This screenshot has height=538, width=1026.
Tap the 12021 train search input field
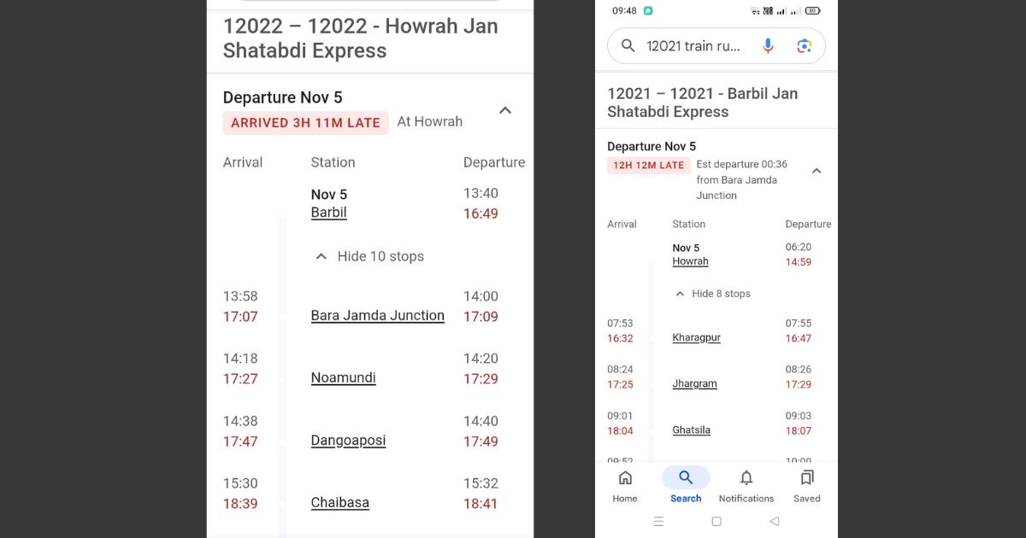[x=693, y=45]
